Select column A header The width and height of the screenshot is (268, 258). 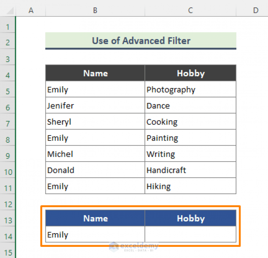[x=31, y=10]
